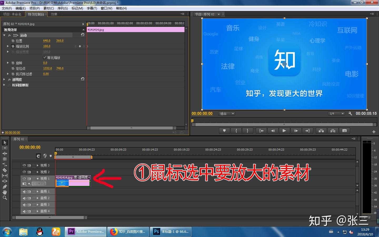Select the Pen tool

click(5, 187)
